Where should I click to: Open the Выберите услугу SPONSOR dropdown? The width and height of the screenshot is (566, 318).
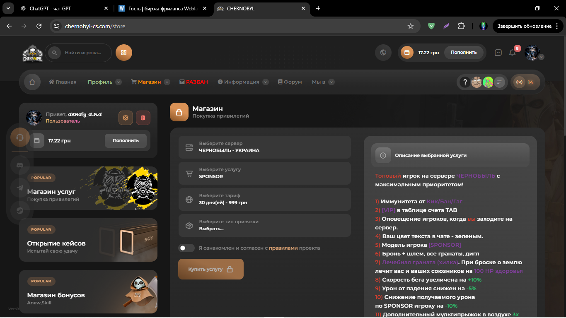tap(265, 173)
